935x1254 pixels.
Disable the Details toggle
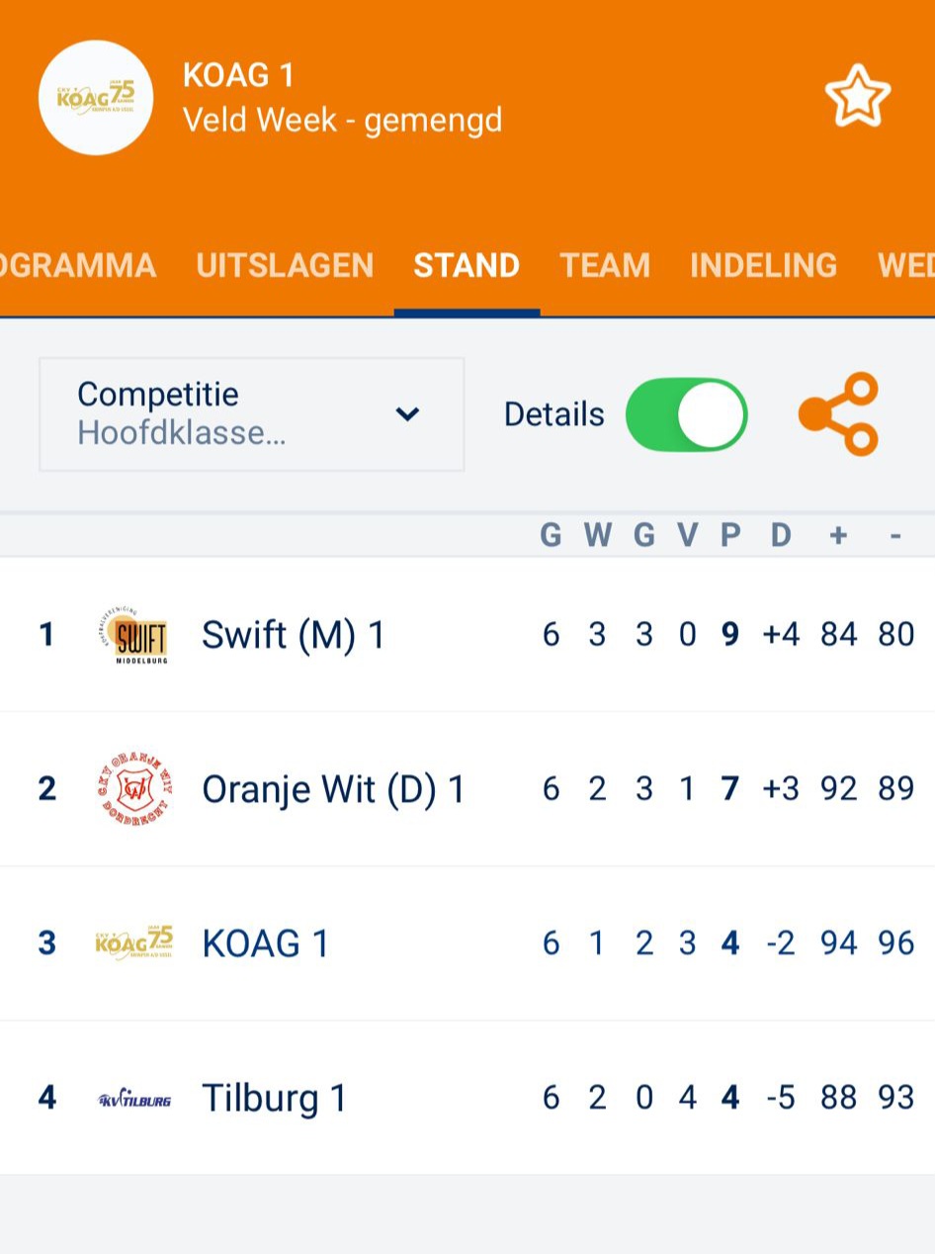(685, 414)
